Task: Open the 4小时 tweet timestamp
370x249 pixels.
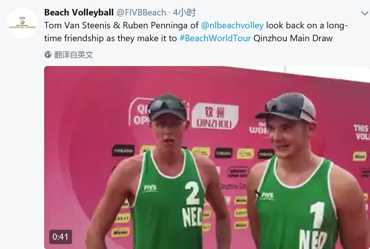Action: tap(184, 13)
